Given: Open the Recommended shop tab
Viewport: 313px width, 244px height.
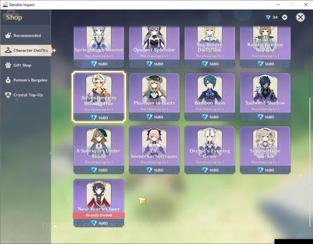Looking at the screenshot, I should pos(26,35).
